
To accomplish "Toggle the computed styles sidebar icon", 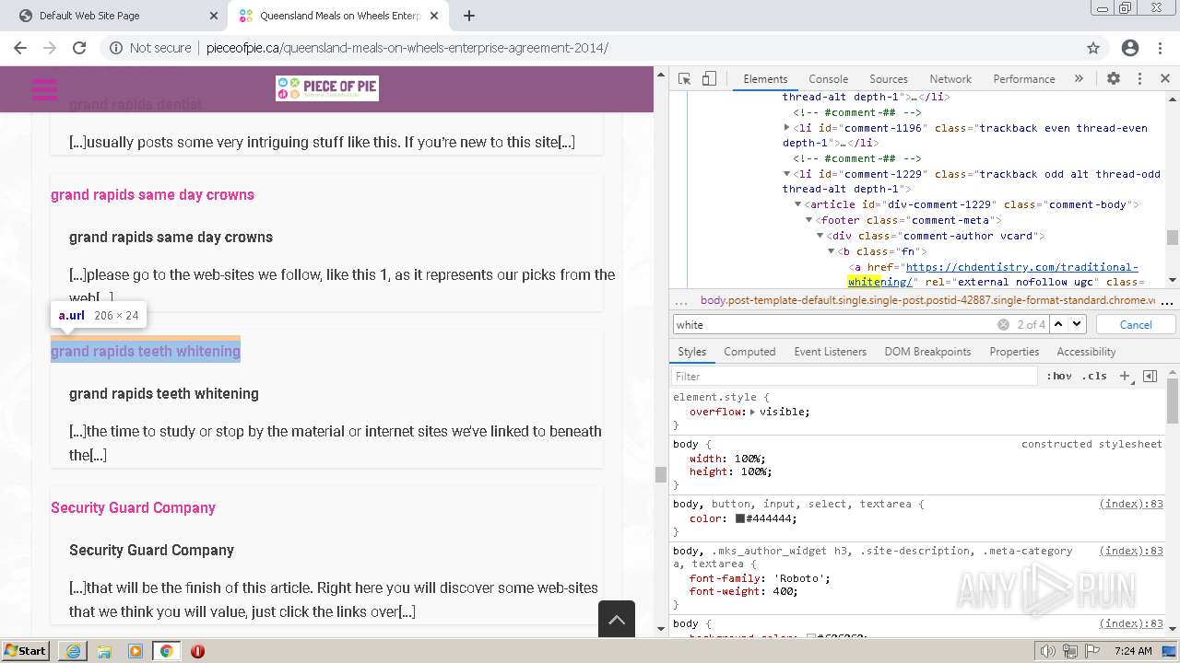I will pos(1150,377).
